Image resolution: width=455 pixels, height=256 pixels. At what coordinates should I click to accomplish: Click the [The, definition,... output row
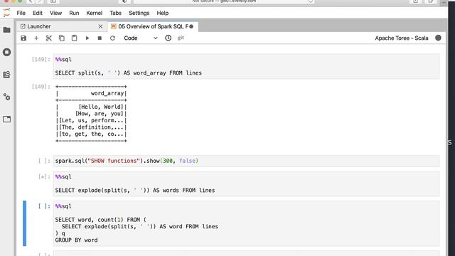click(x=92, y=127)
